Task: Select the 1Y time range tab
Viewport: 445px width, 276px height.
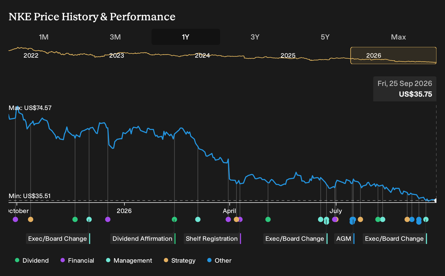Action: 186,37
